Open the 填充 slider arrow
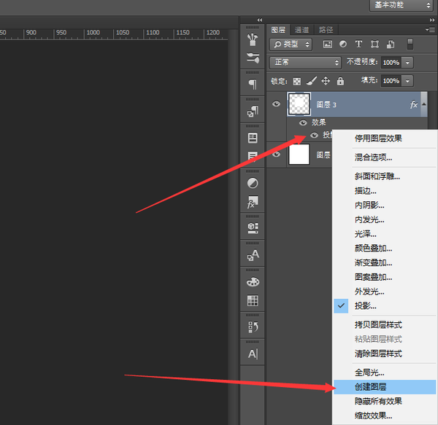438x425 pixels. coord(407,81)
